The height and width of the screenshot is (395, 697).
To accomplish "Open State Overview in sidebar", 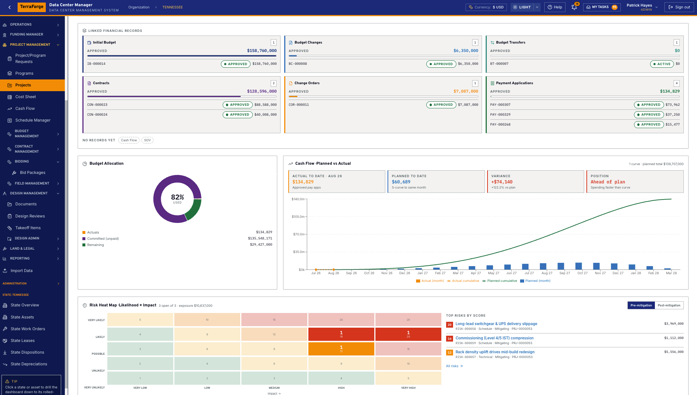I will (32, 305).
